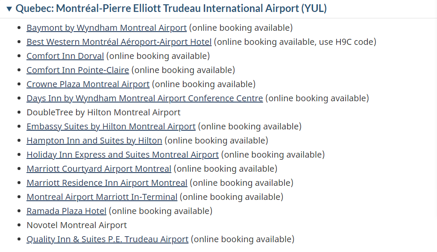Click the DoubleTree by Hilton Montreal Airport text
This screenshot has width=437, height=252.
tap(103, 112)
